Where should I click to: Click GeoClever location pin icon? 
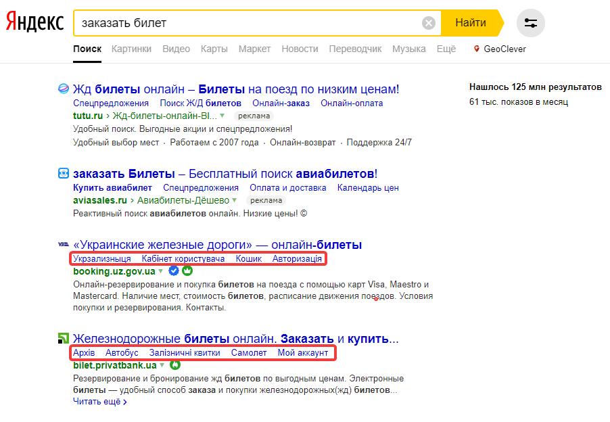(477, 49)
